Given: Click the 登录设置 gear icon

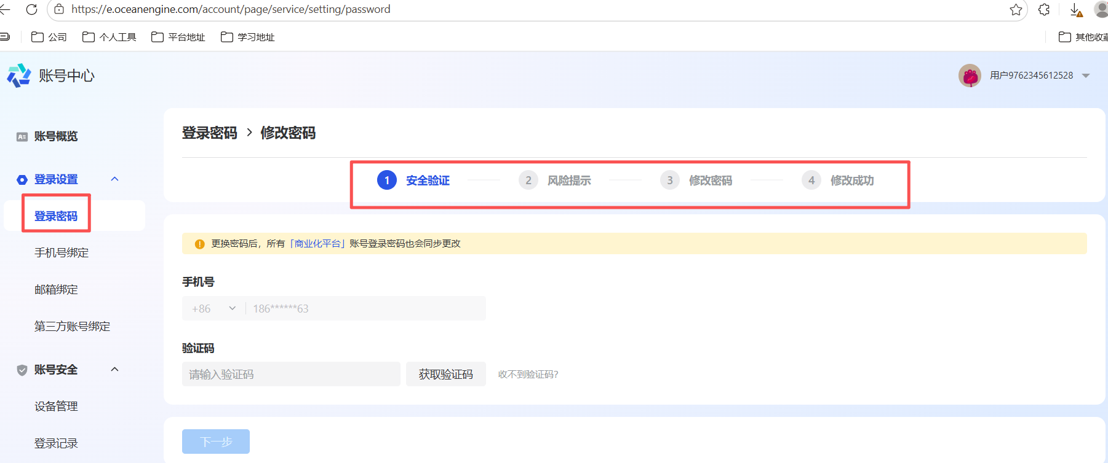Looking at the screenshot, I should pyautogui.click(x=22, y=179).
